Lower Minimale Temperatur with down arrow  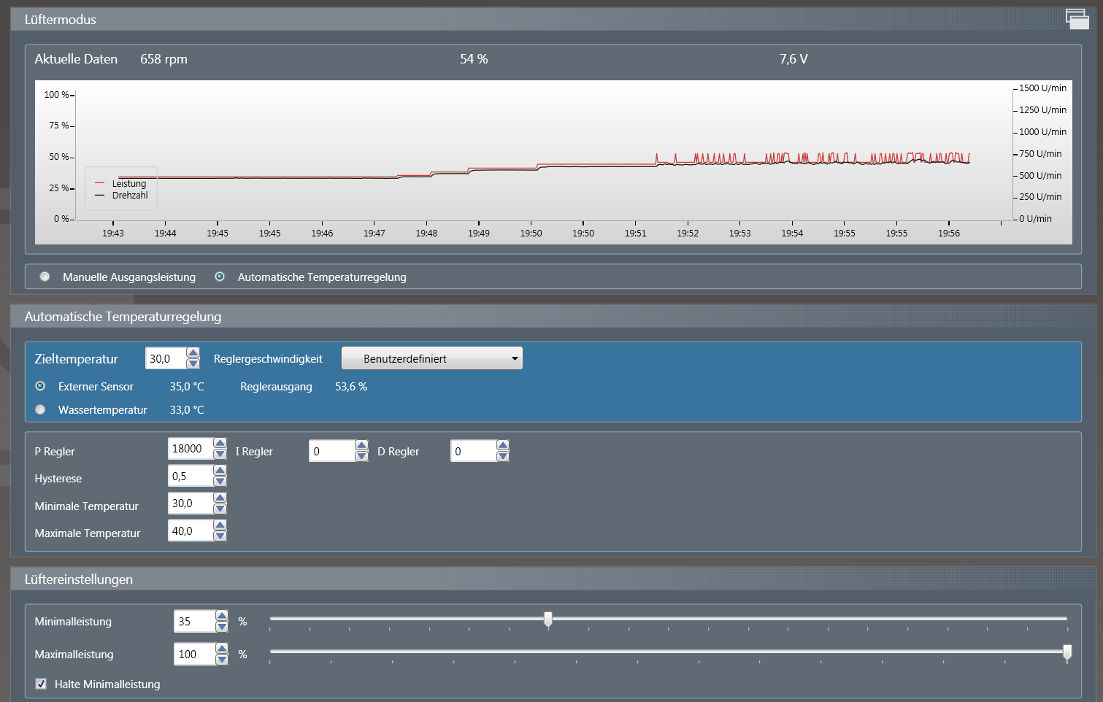[220, 509]
